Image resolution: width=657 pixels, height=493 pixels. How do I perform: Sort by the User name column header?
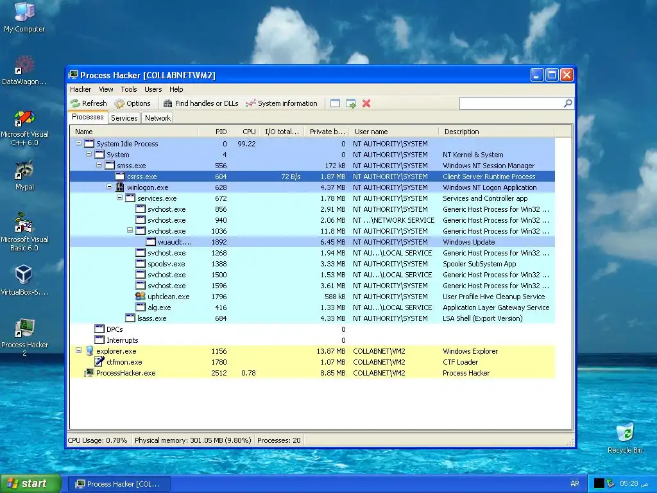point(394,132)
